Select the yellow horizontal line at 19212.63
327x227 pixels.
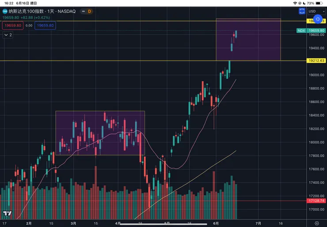(x=153, y=61)
